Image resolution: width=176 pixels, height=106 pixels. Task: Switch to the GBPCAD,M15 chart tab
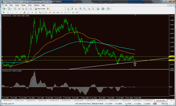[x=8, y=100]
